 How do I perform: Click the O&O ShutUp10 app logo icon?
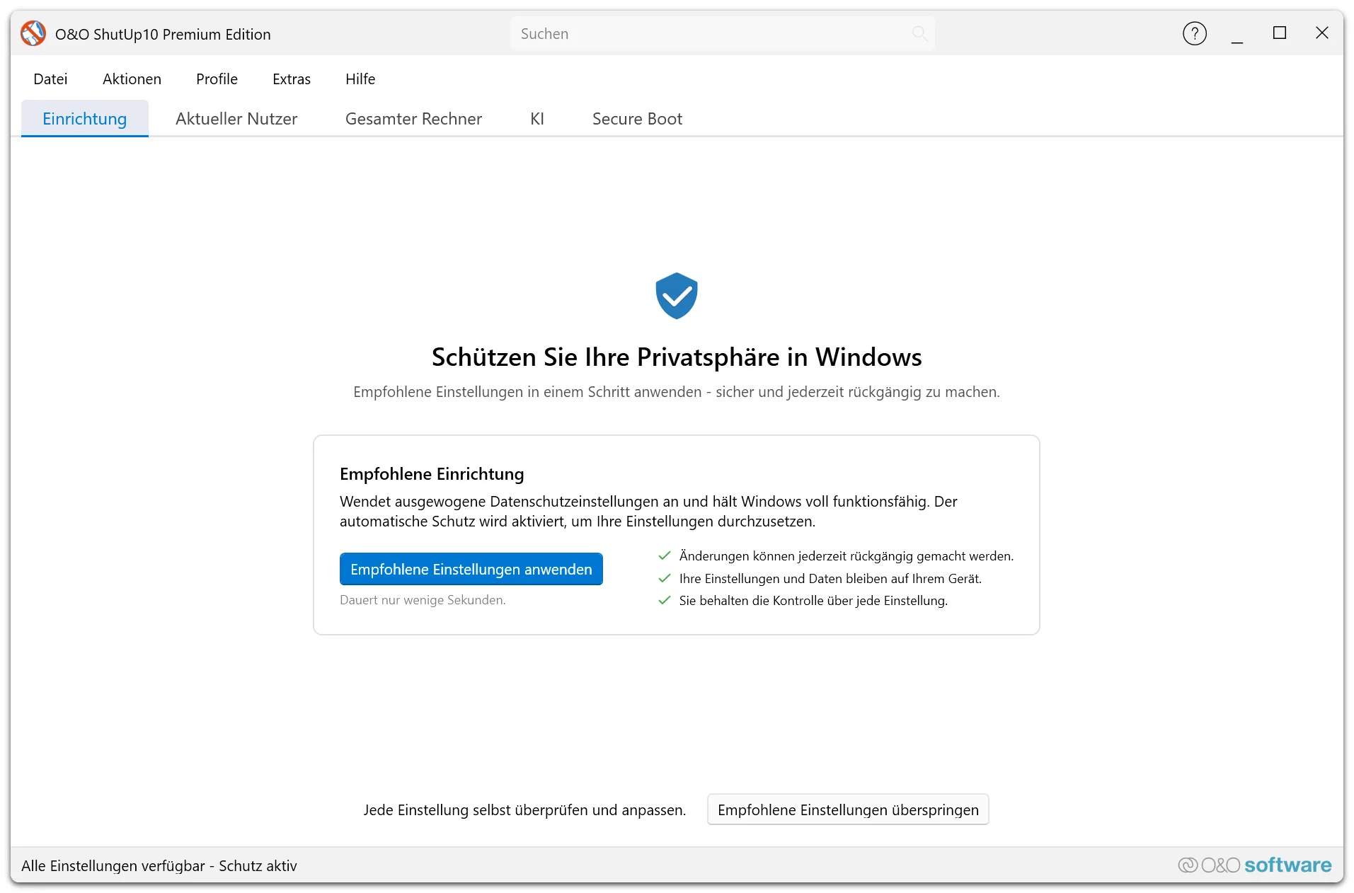pos(33,33)
